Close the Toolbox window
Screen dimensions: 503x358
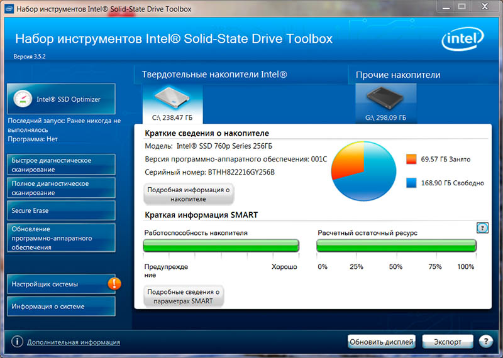pyautogui.click(x=485, y=6)
